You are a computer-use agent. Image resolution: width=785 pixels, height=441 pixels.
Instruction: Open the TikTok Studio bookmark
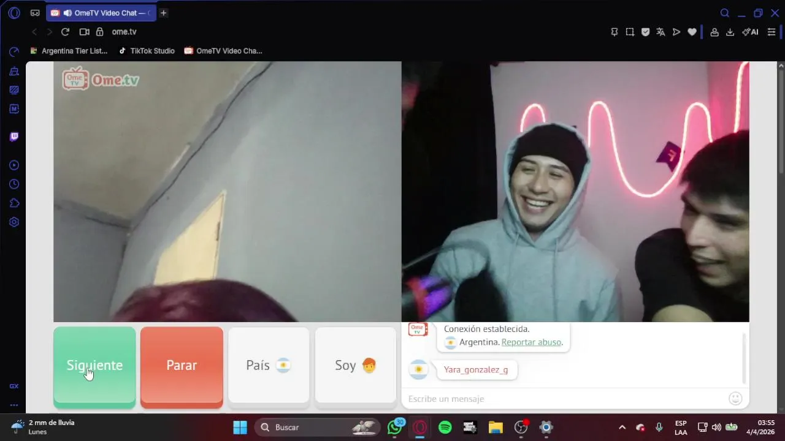click(147, 51)
